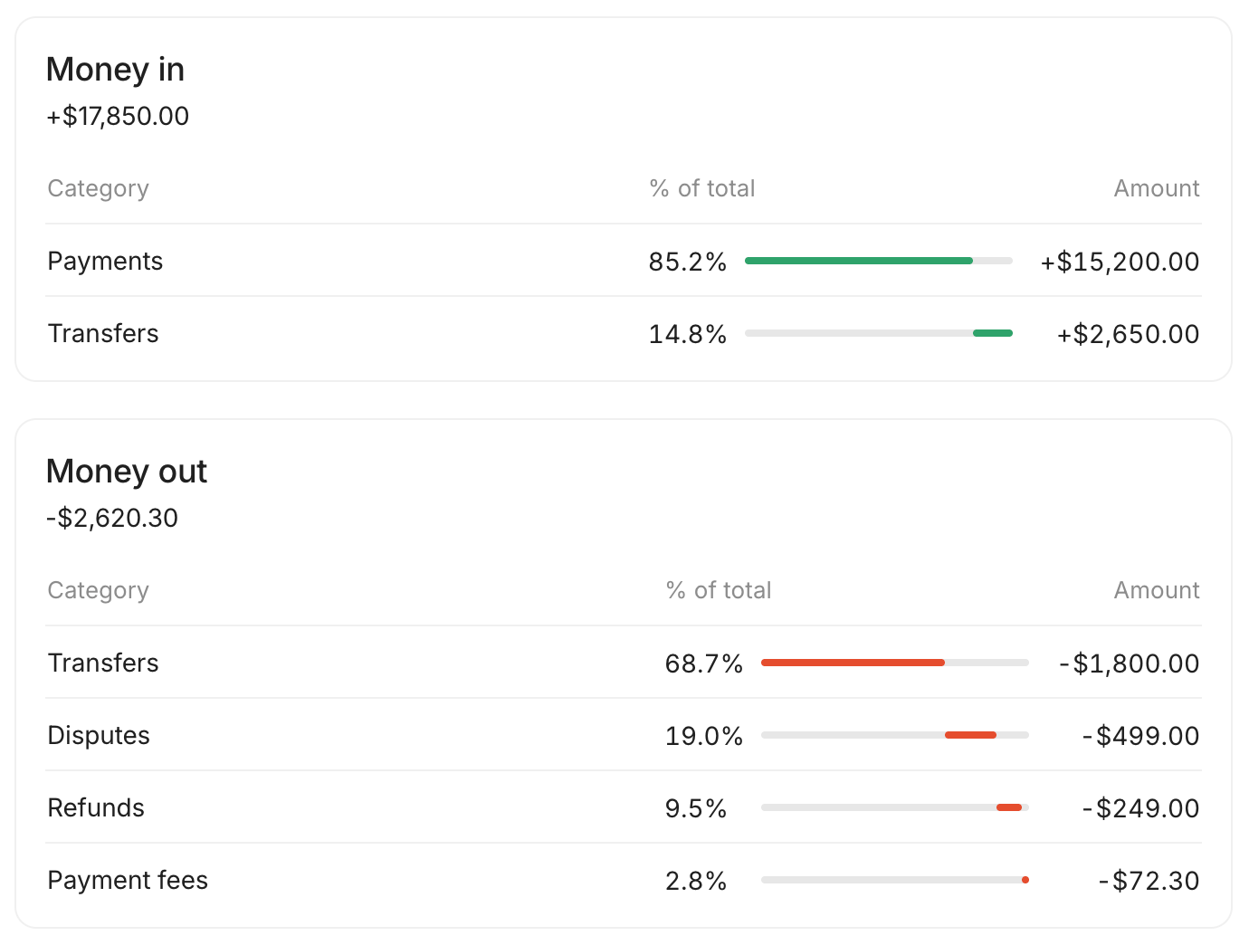
Task: Click the +$15,200.00 Payments amount
Action: click(1120, 262)
